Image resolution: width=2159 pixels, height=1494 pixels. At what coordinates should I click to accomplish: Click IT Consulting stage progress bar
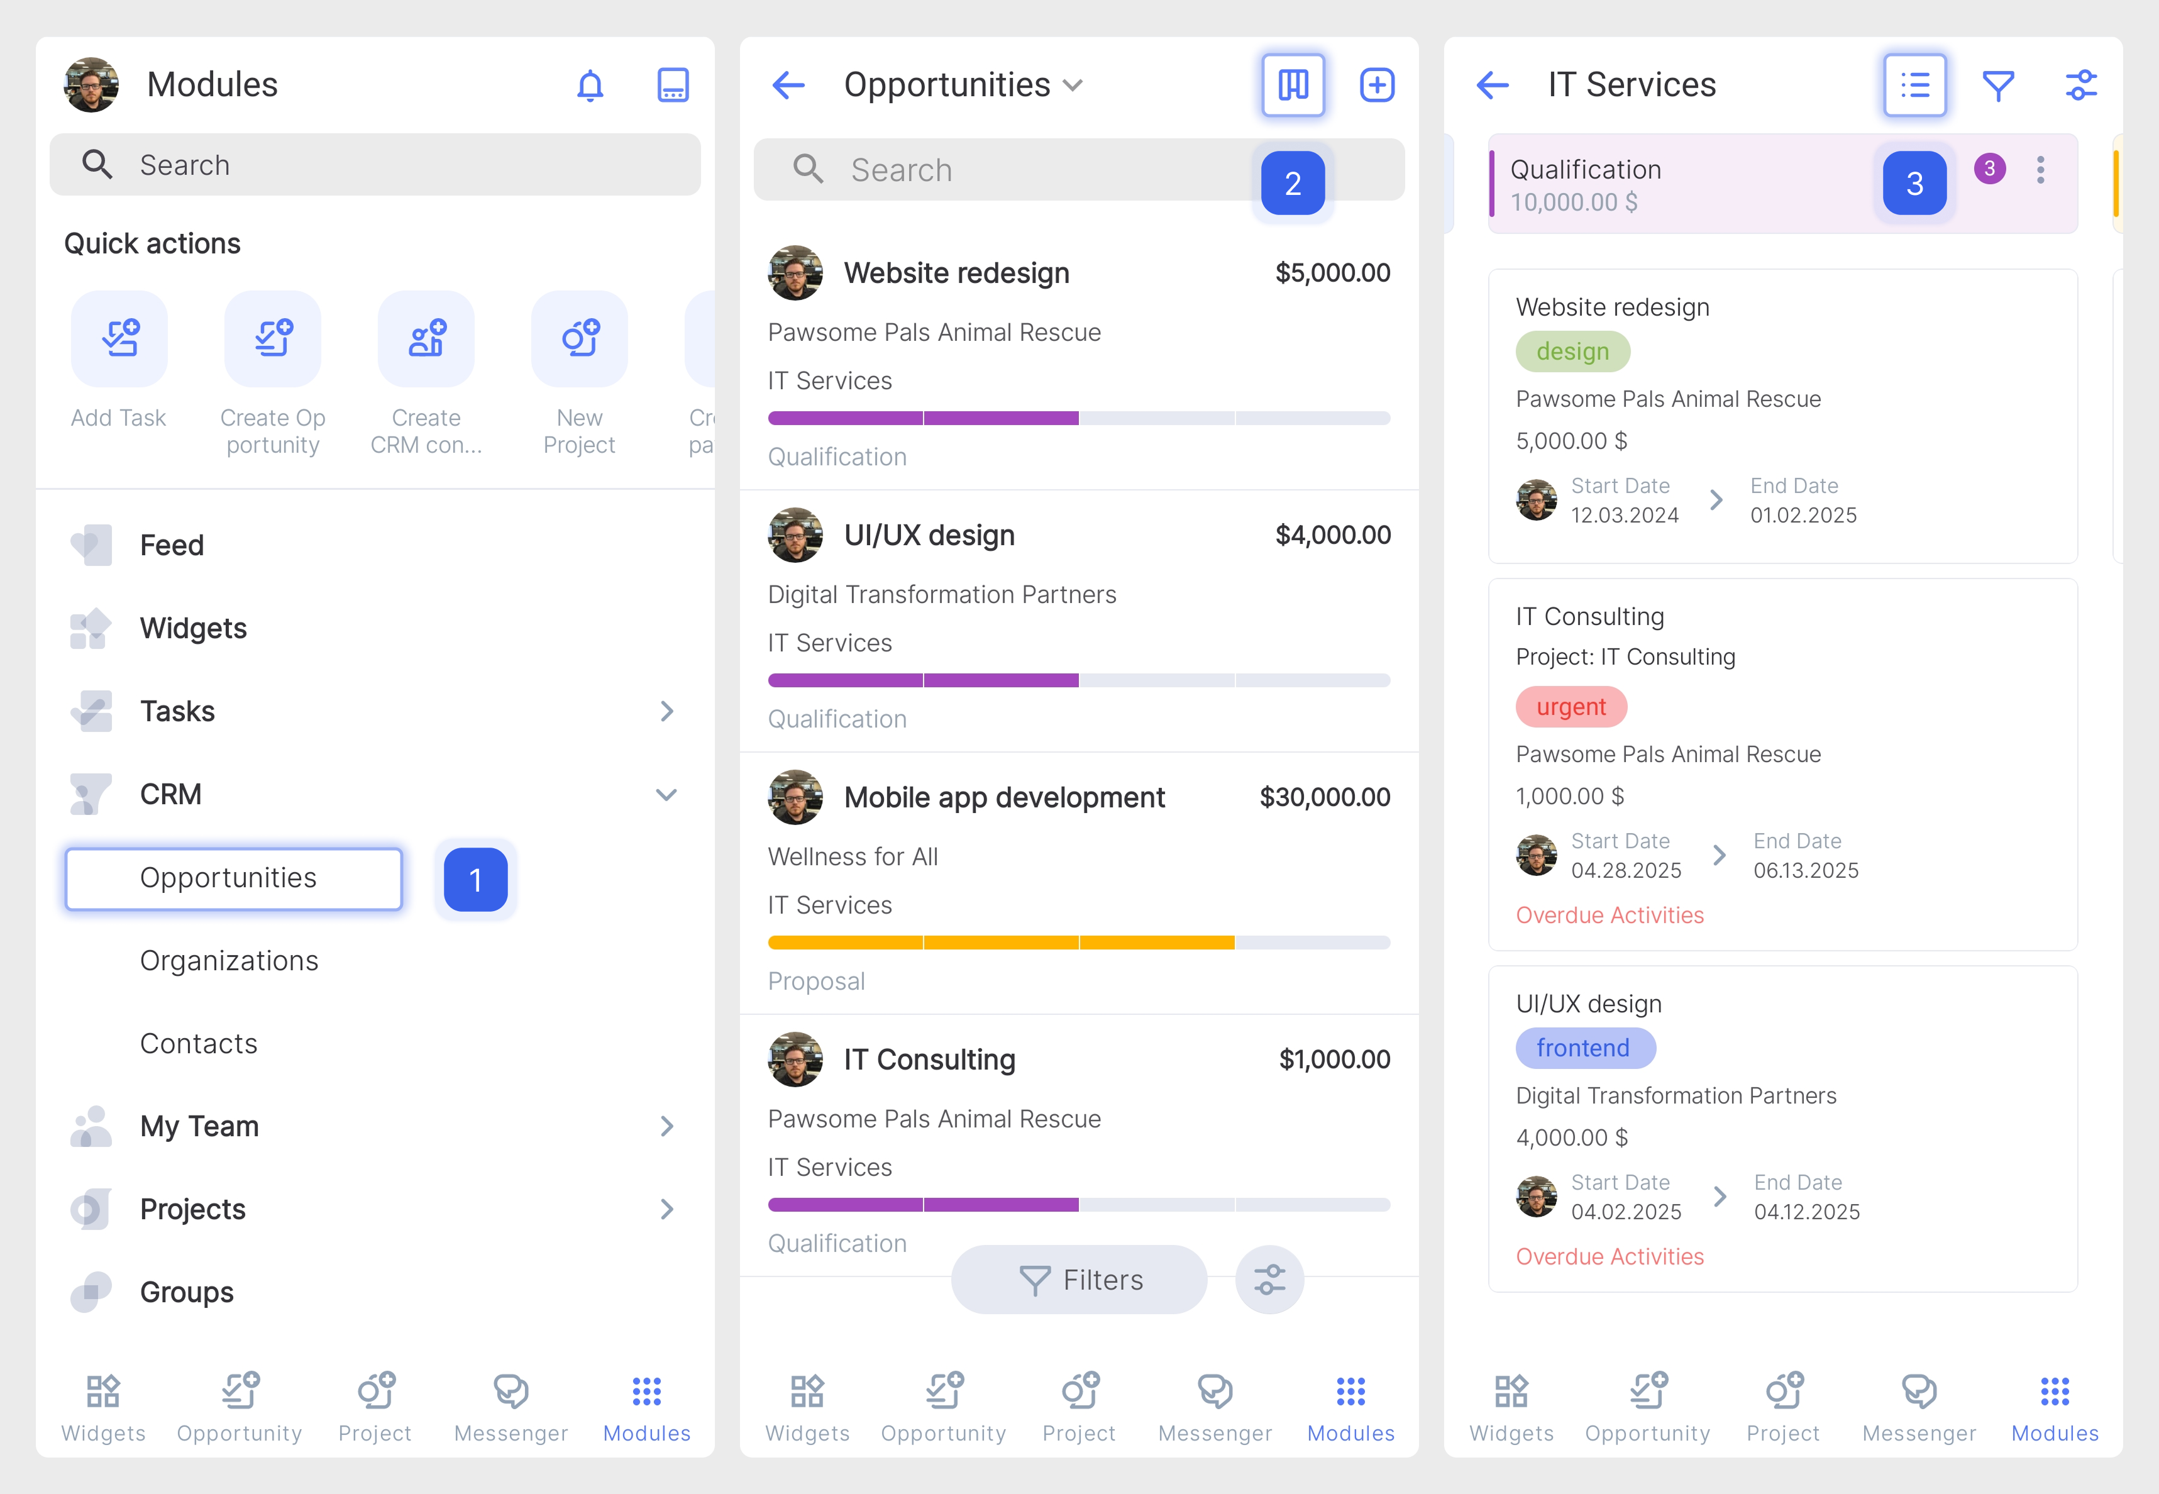tap(1079, 1205)
